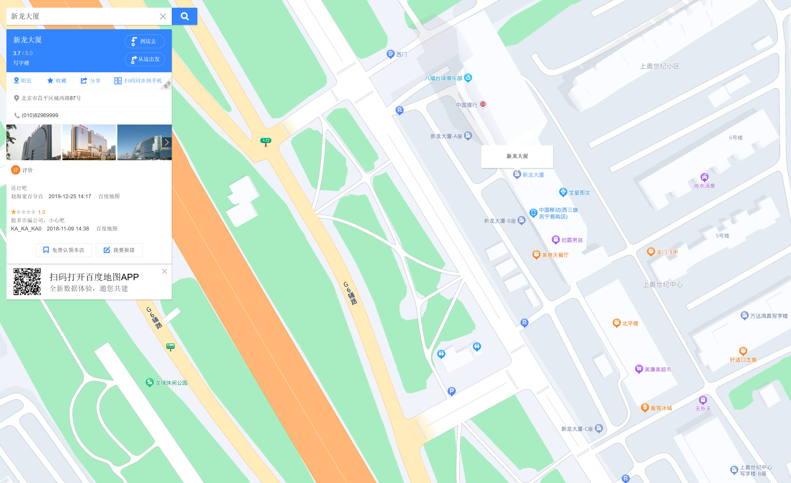Share location via 分享
The width and height of the screenshot is (791, 483).
pos(90,81)
